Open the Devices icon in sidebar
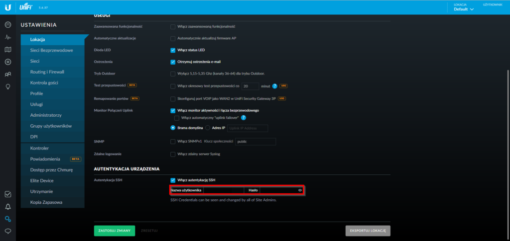Image resolution: width=510 pixels, height=241 pixels. (8, 62)
